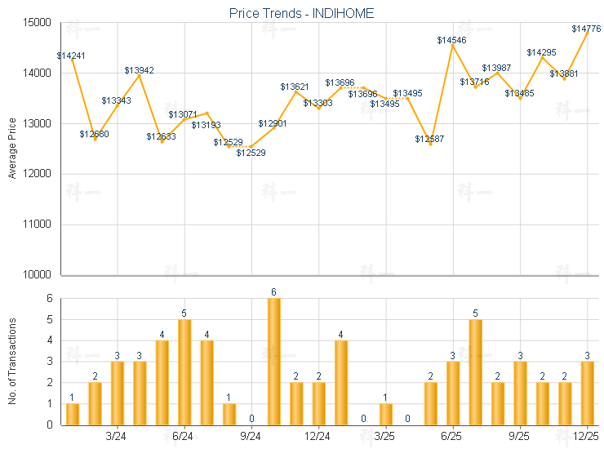Select the 6/25 date axis label
This screenshot has width=604, height=449.
pyautogui.click(x=452, y=438)
